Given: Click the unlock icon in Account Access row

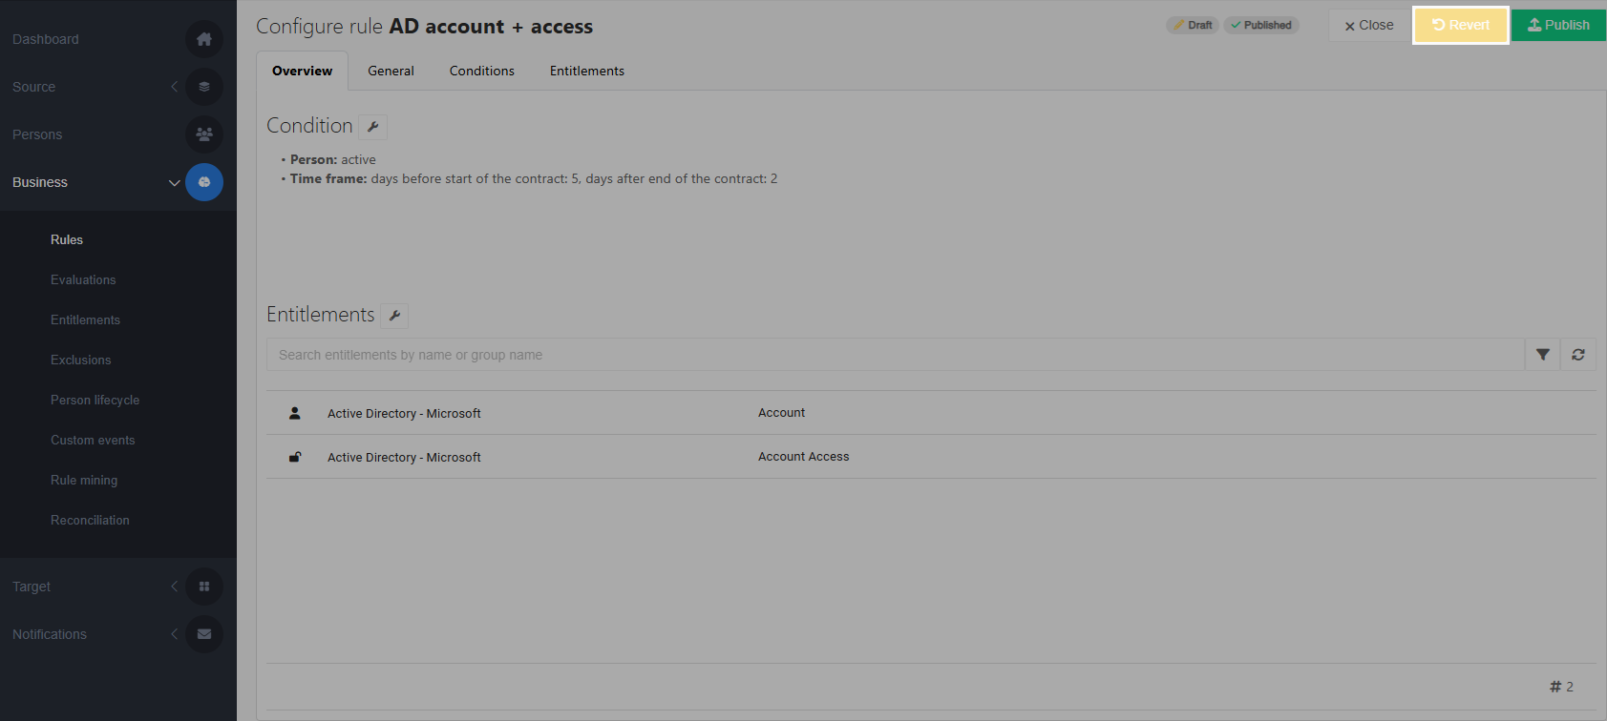Looking at the screenshot, I should 295,457.
